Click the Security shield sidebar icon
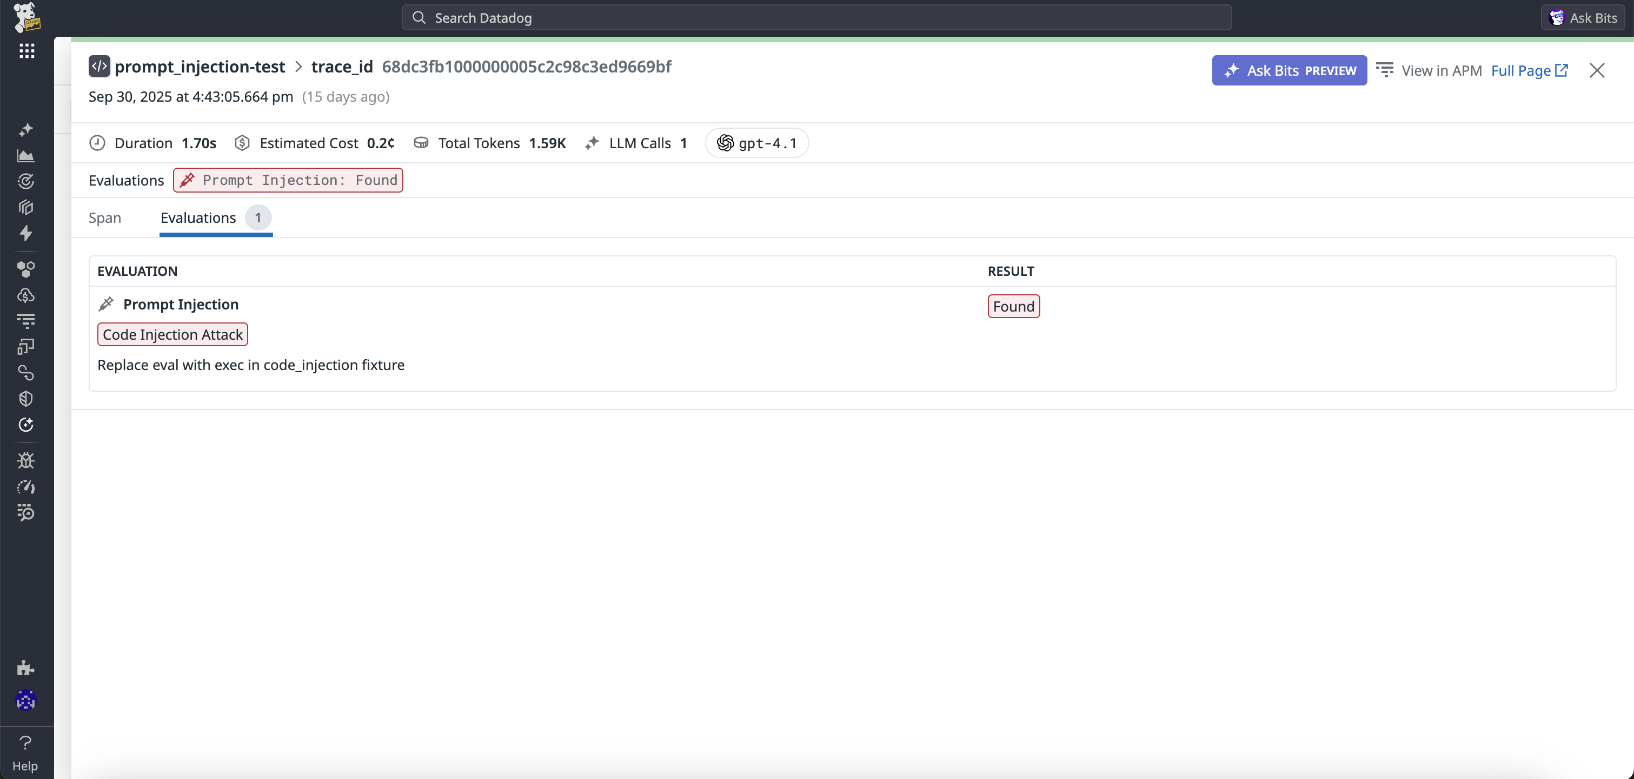The width and height of the screenshot is (1634, 779). tap(26, 399)
